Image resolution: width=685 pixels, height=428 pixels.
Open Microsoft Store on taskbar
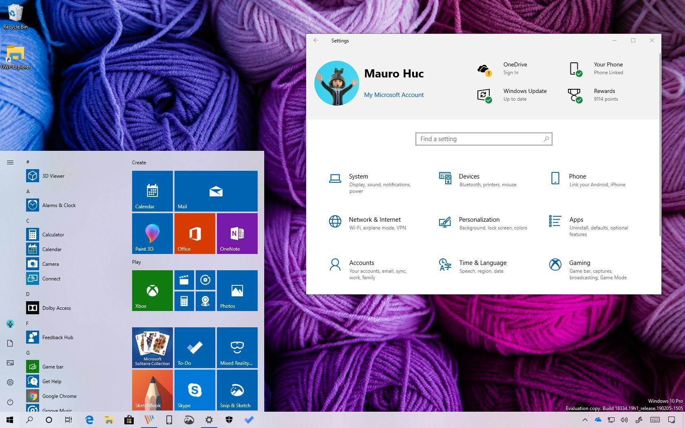129,420
